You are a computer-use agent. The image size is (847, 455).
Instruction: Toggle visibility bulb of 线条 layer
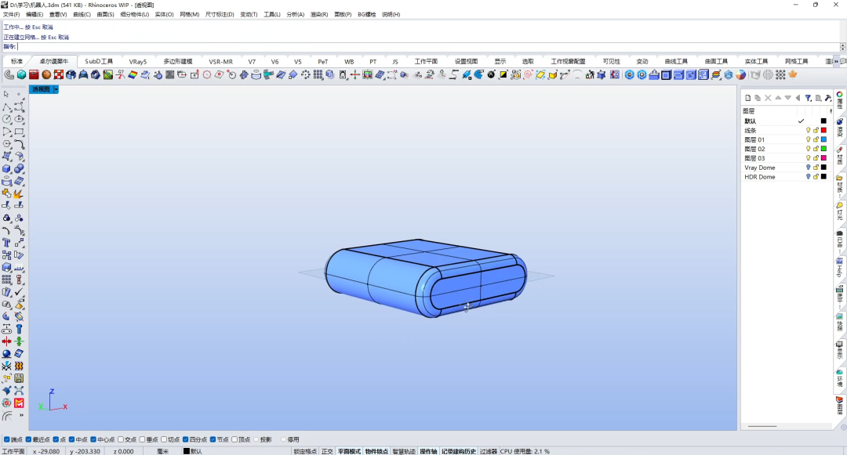[x=808, y=131]
